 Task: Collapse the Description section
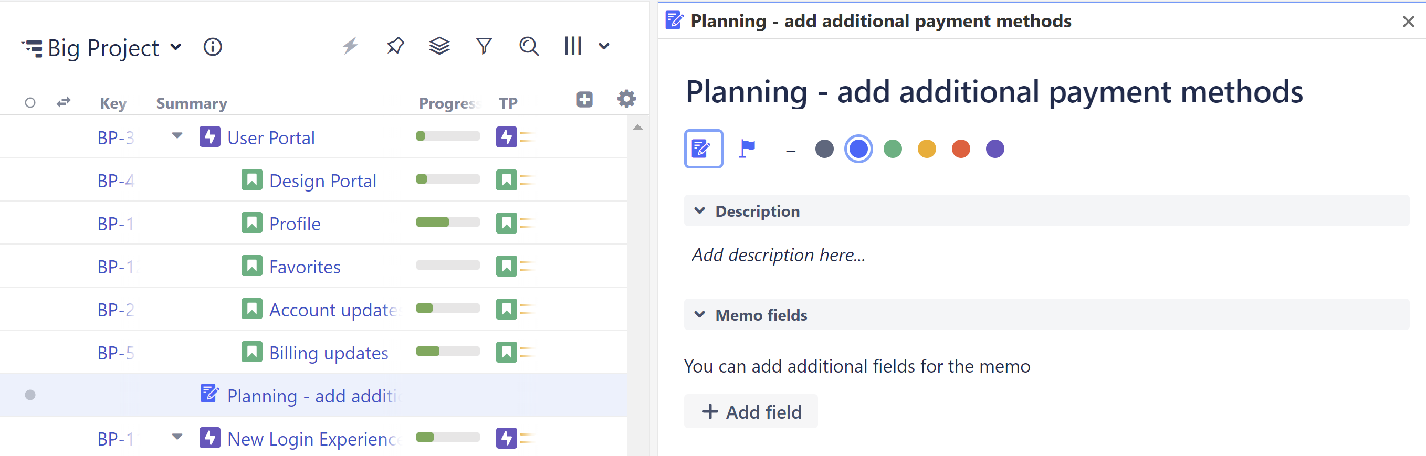click(700, 211)
